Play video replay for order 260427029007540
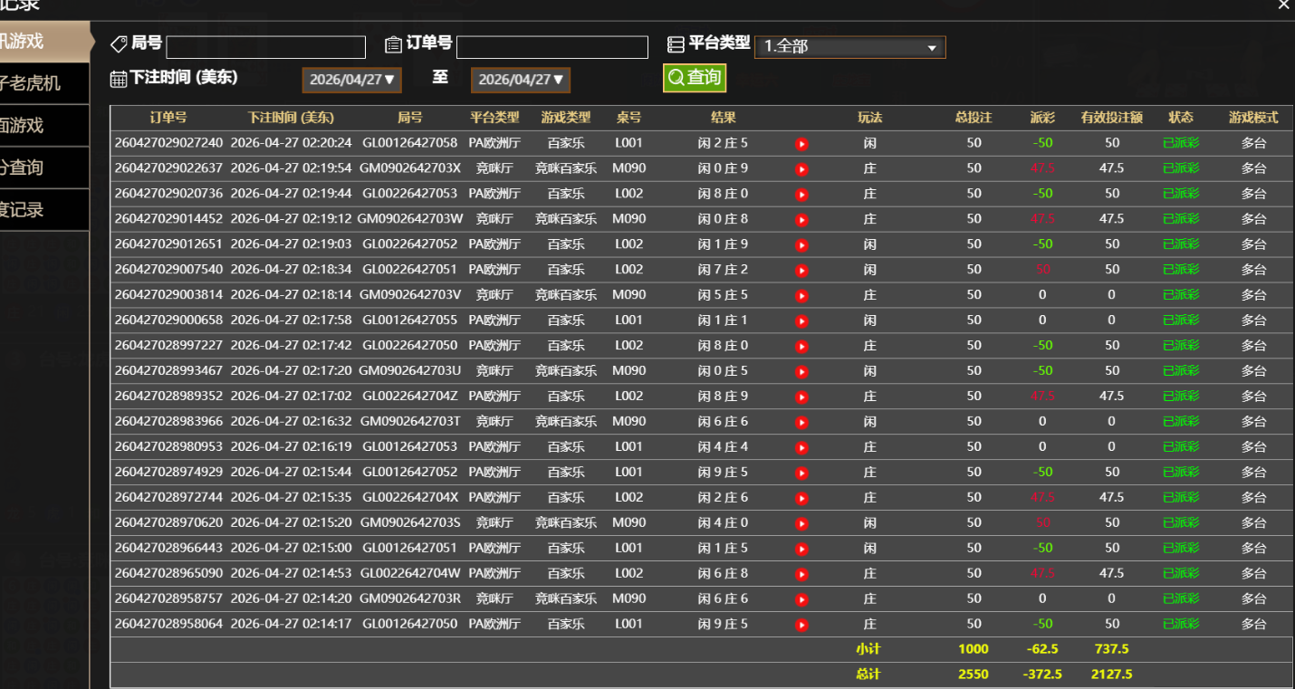The height and width of the screenshot is (689, 1295). click(801, 271)
